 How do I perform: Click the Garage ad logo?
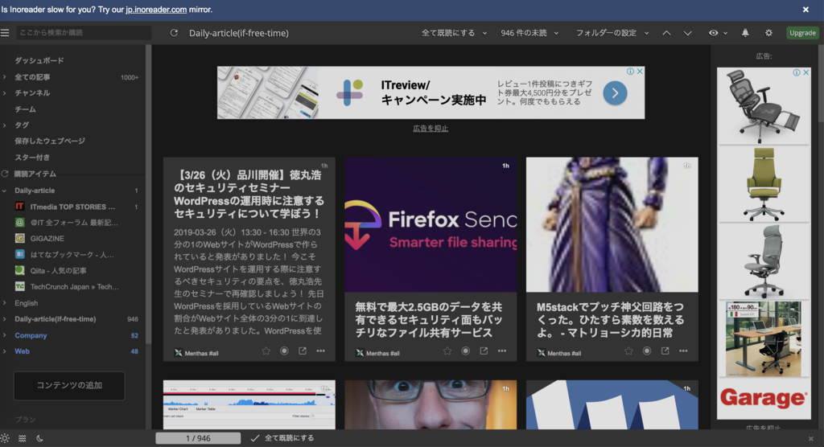pos(763,398)
